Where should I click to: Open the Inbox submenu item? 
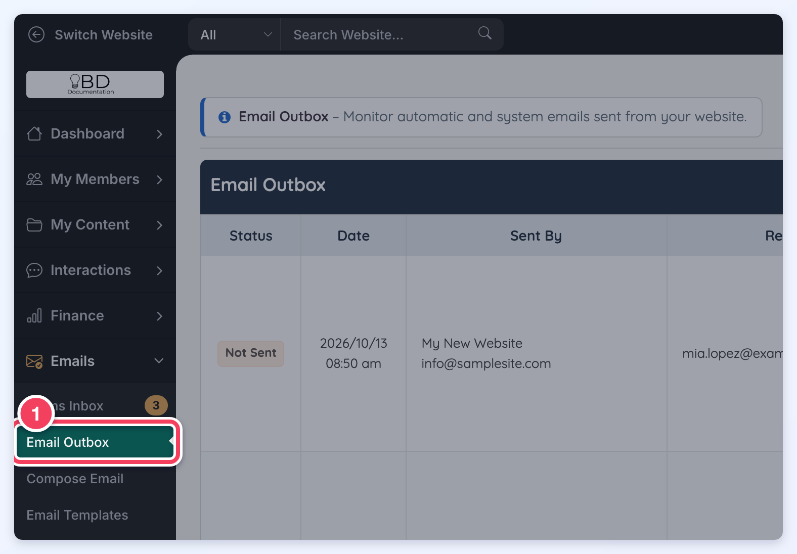pyautogui.click(x=95, y=405)
